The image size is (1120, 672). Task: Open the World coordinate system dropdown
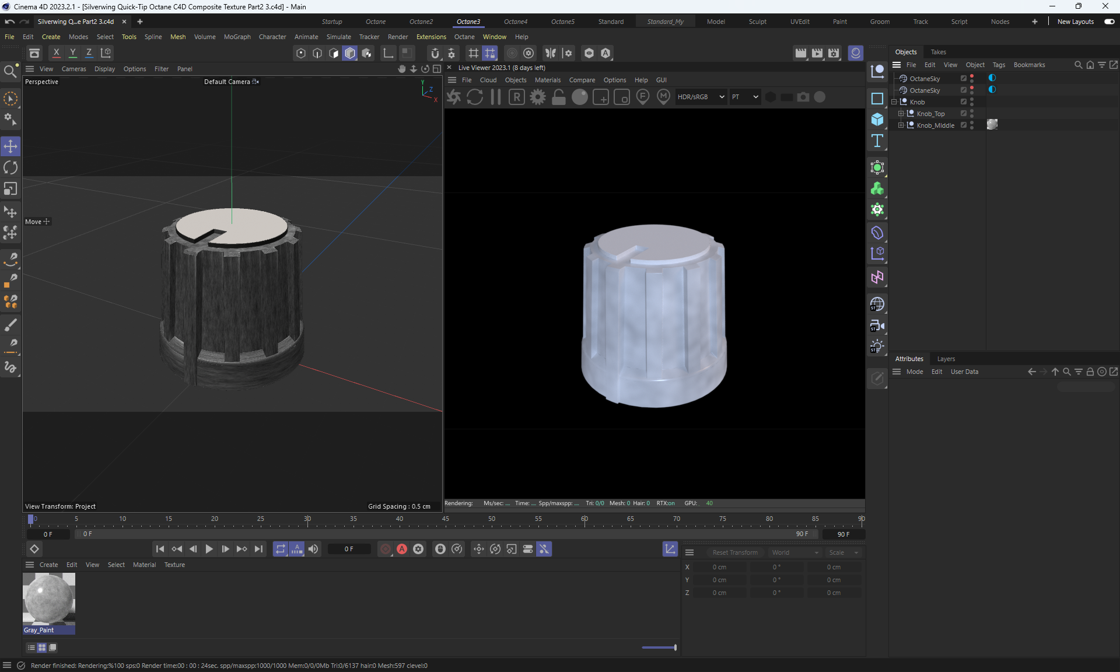pos(794,552)
